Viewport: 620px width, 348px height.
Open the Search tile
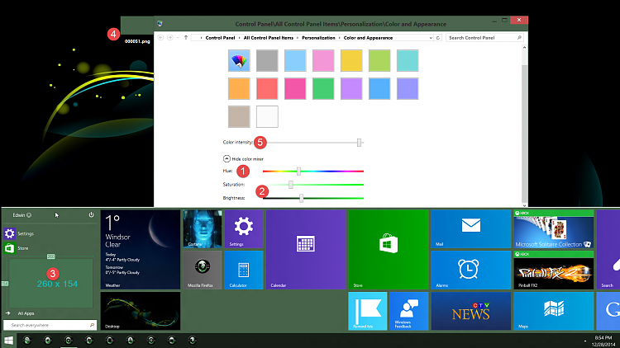tap(608, 249)
